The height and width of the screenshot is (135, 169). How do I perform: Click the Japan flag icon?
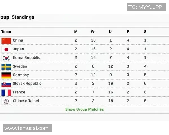pyautogui.click(x=6, y=49)
